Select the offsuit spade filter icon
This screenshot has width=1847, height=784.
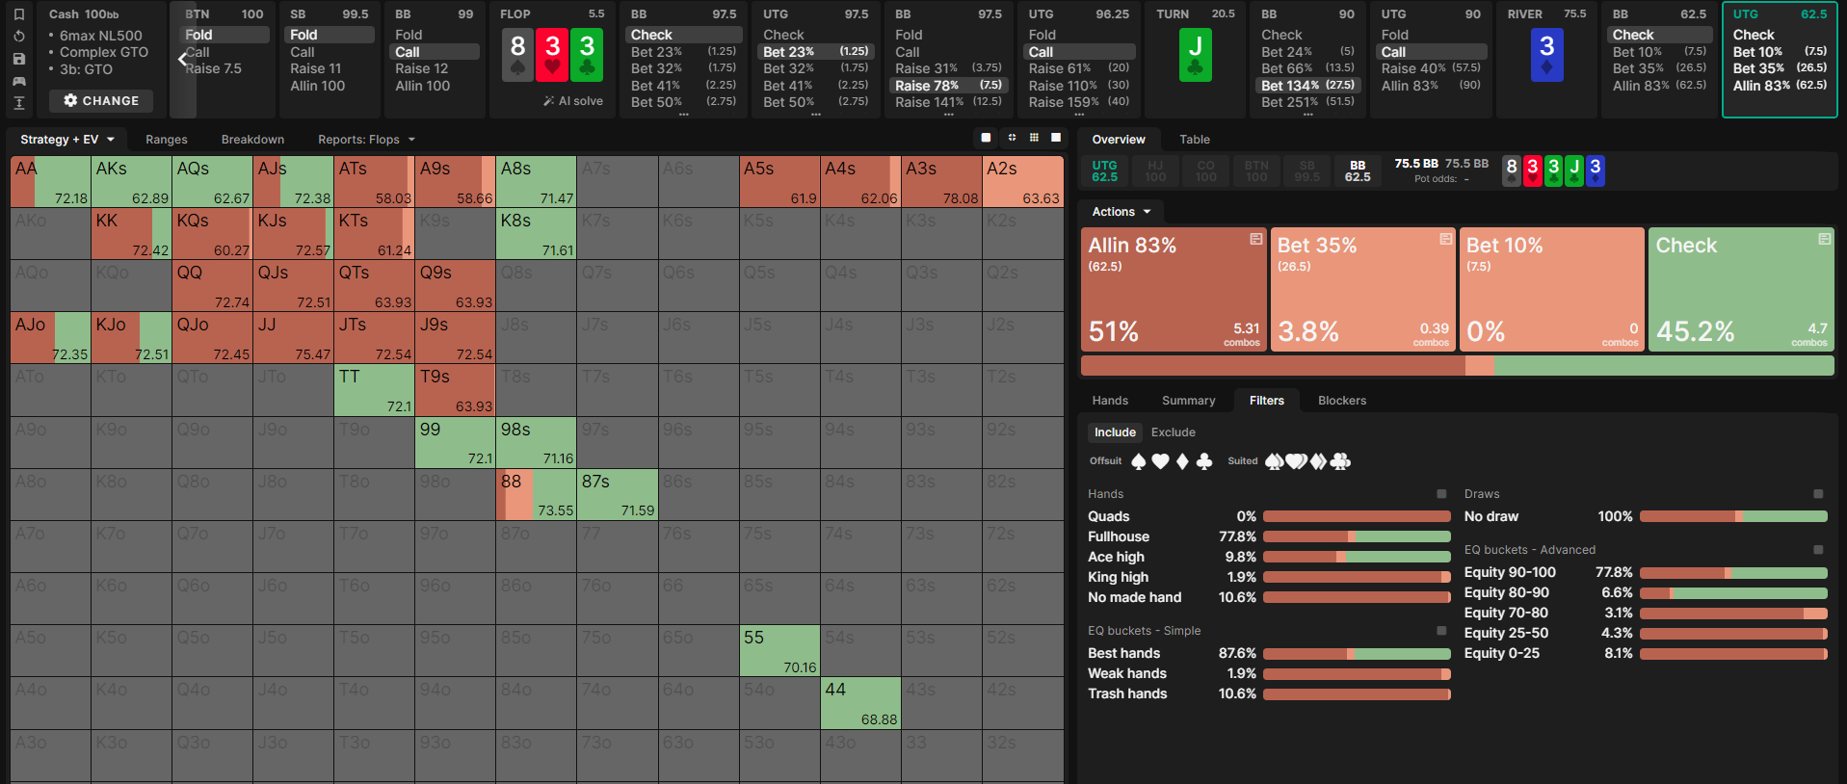[1139, 461]
